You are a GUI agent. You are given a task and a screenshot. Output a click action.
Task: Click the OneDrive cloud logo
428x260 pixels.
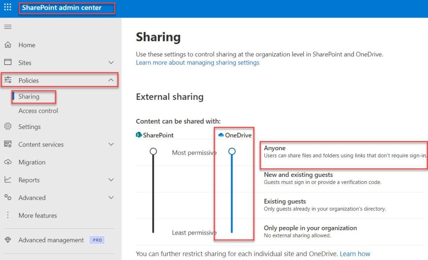[221, 135]
